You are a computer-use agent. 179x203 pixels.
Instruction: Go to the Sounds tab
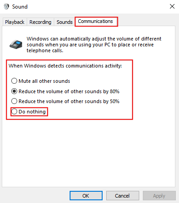(x=65, y=22)
